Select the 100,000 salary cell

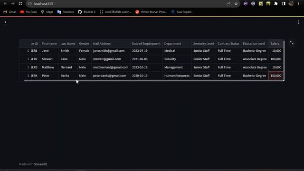tap(275, 59)
